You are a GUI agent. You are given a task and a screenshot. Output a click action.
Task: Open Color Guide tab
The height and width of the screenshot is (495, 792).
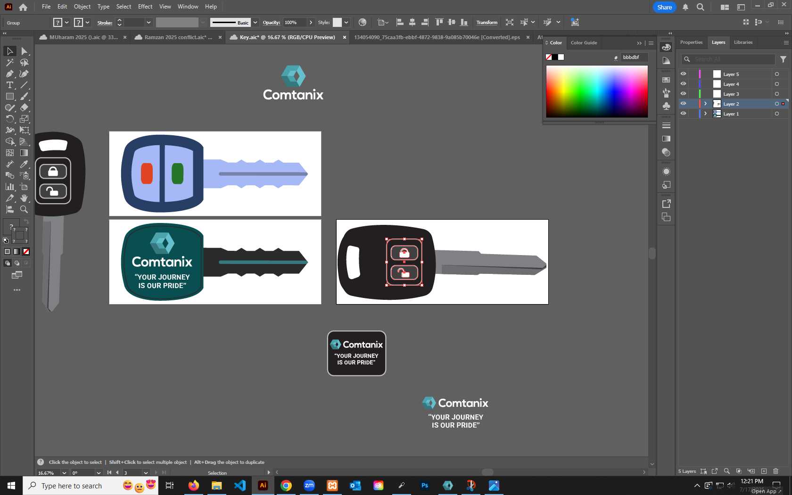coord(584,43)
